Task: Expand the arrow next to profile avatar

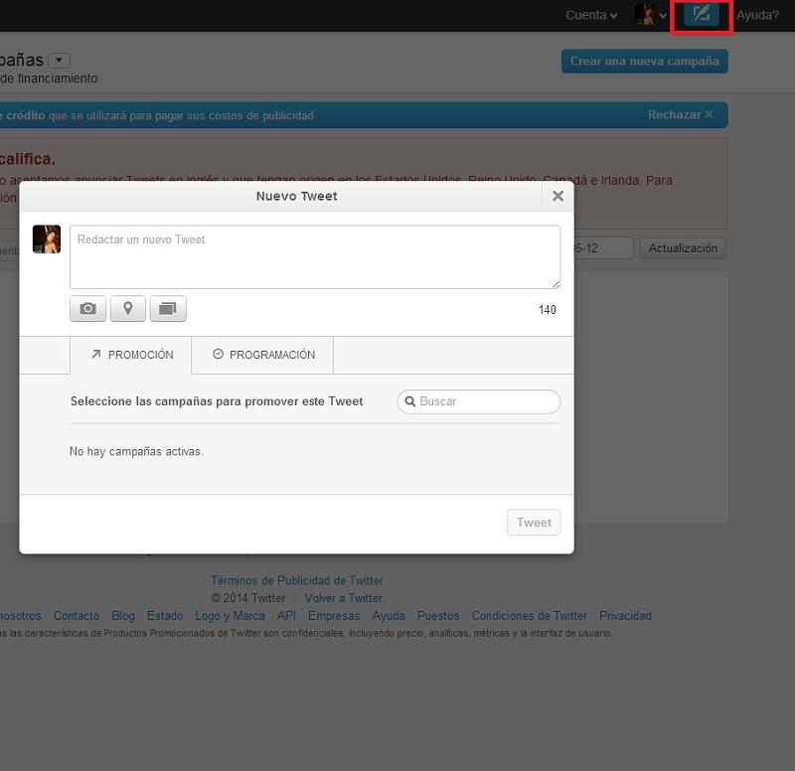Action: (663, 16)
